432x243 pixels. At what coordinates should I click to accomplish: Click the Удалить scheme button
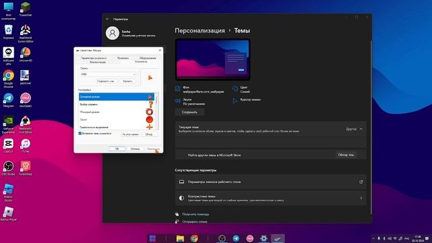tap(128, 81)
